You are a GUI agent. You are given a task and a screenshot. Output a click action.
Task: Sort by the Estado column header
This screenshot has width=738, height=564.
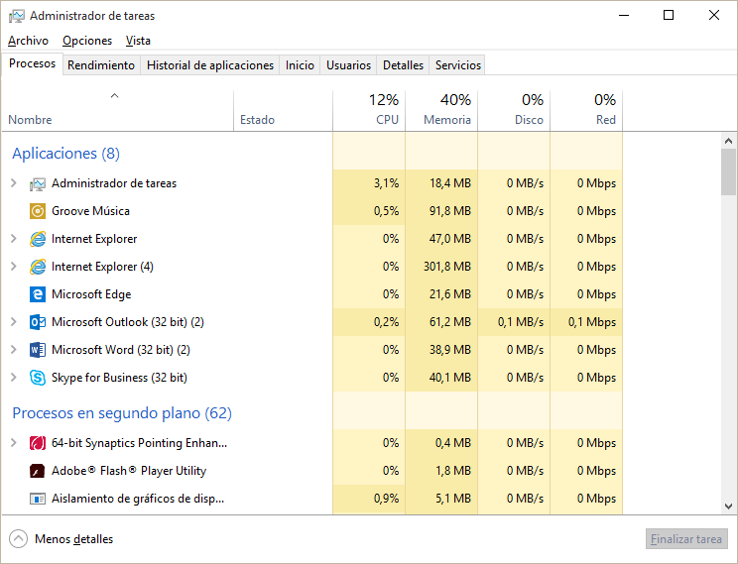284,111
